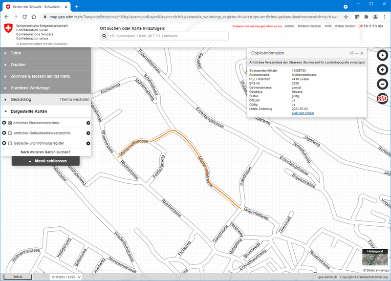
Task: Switch to Mobile Version
Action: click(345, 26)
